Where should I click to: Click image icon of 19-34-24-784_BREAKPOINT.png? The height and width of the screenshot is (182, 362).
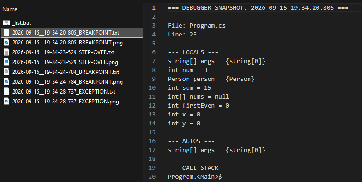pyautogui.click(x=7, y=81)
